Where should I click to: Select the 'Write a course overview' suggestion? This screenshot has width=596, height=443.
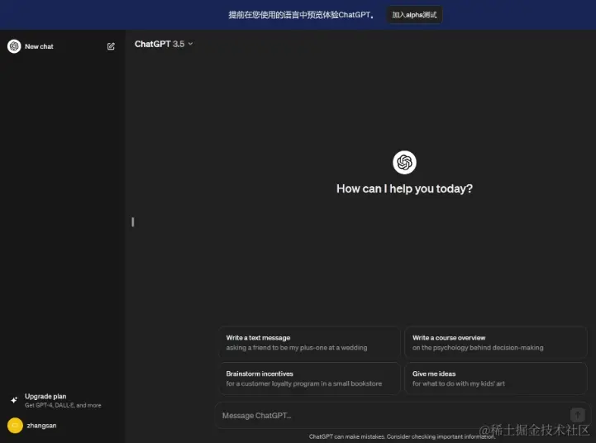(496, 342)
